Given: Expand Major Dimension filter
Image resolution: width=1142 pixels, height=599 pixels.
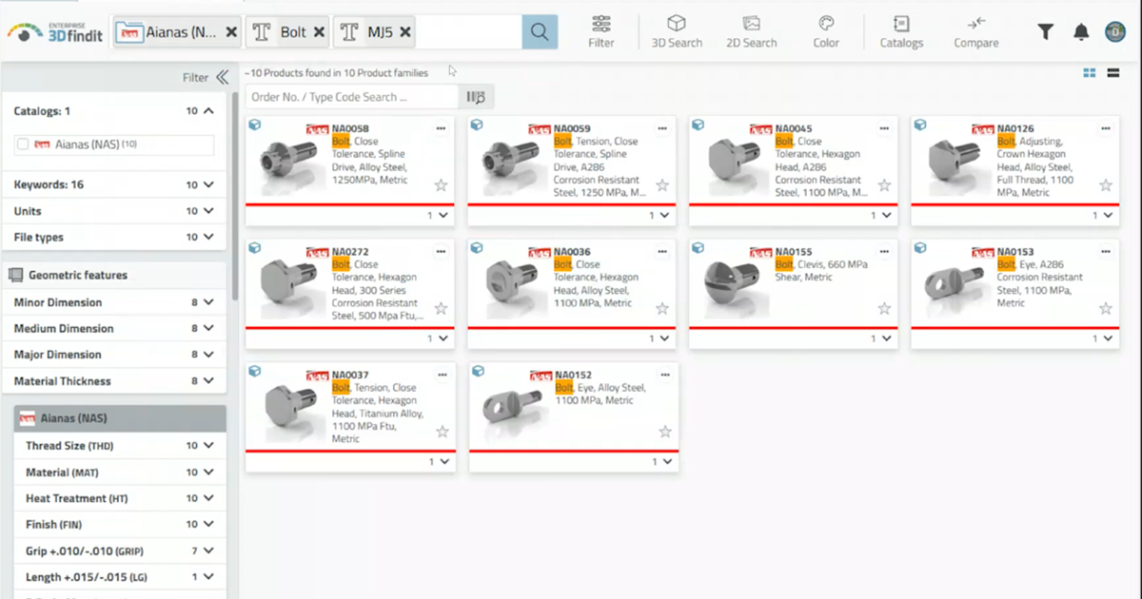Looking at the screenshot, I should click(208, 355).
